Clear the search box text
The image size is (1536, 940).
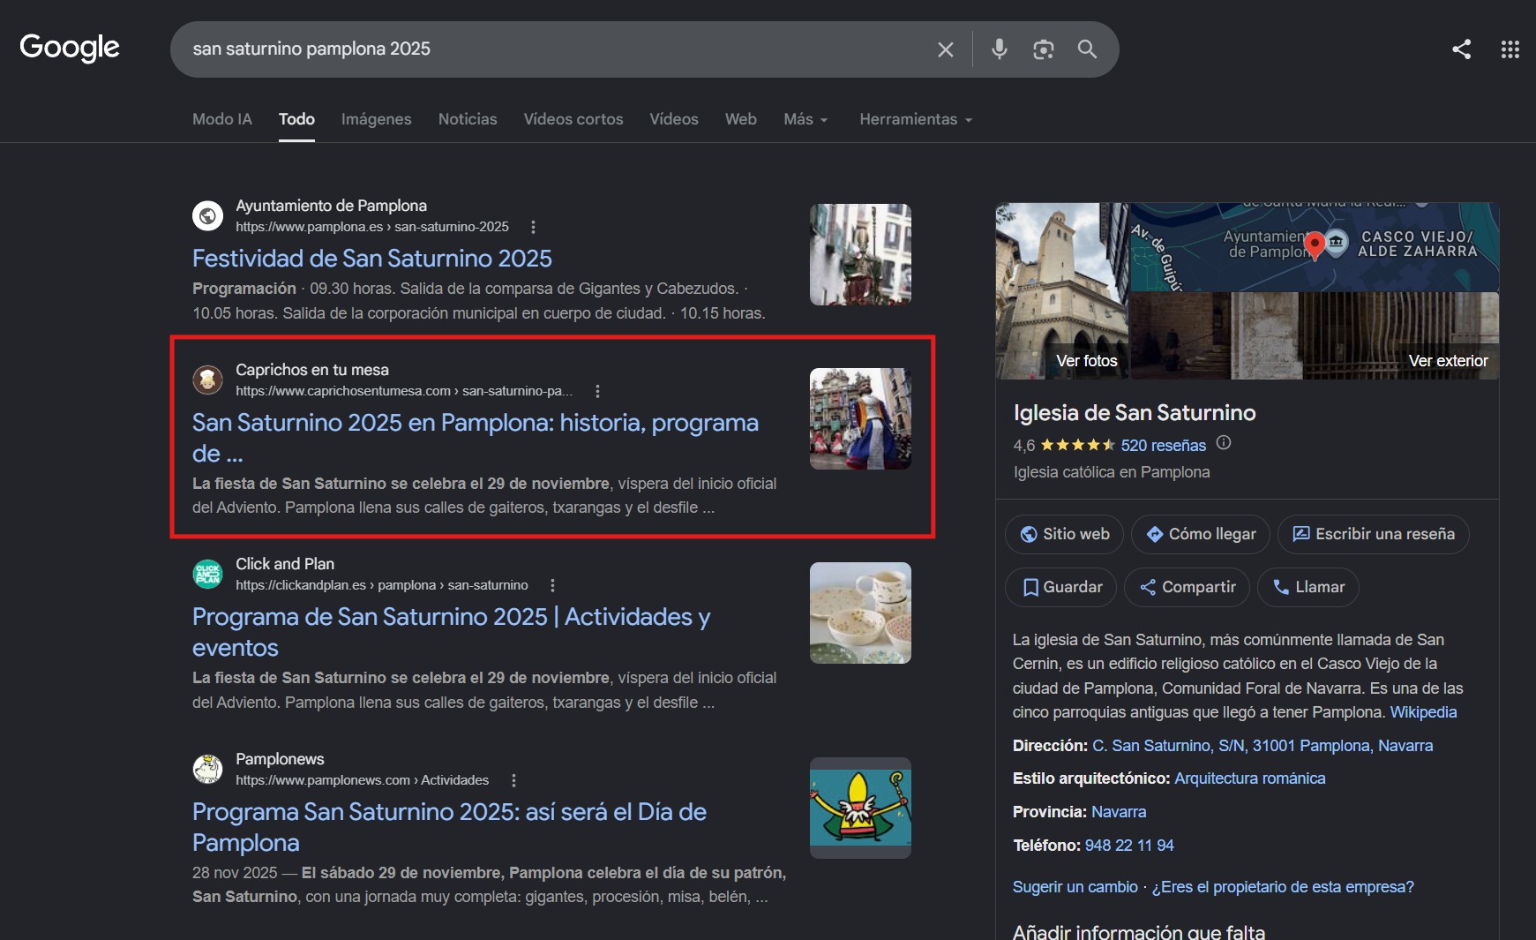tap(945, 49)
